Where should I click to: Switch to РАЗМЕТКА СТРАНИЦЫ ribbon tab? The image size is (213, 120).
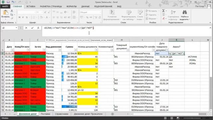coord(51,6)
